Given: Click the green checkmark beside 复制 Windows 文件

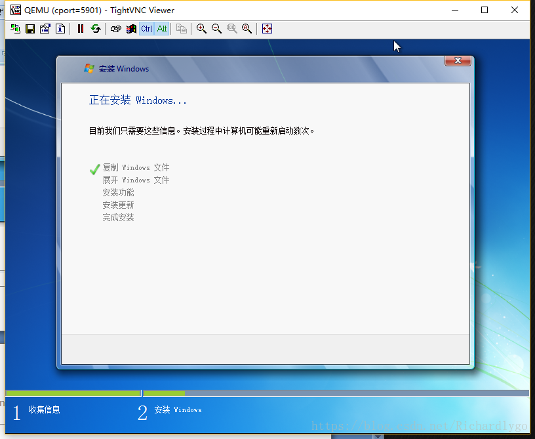Looking at the screenshot, I should (95, 169).
